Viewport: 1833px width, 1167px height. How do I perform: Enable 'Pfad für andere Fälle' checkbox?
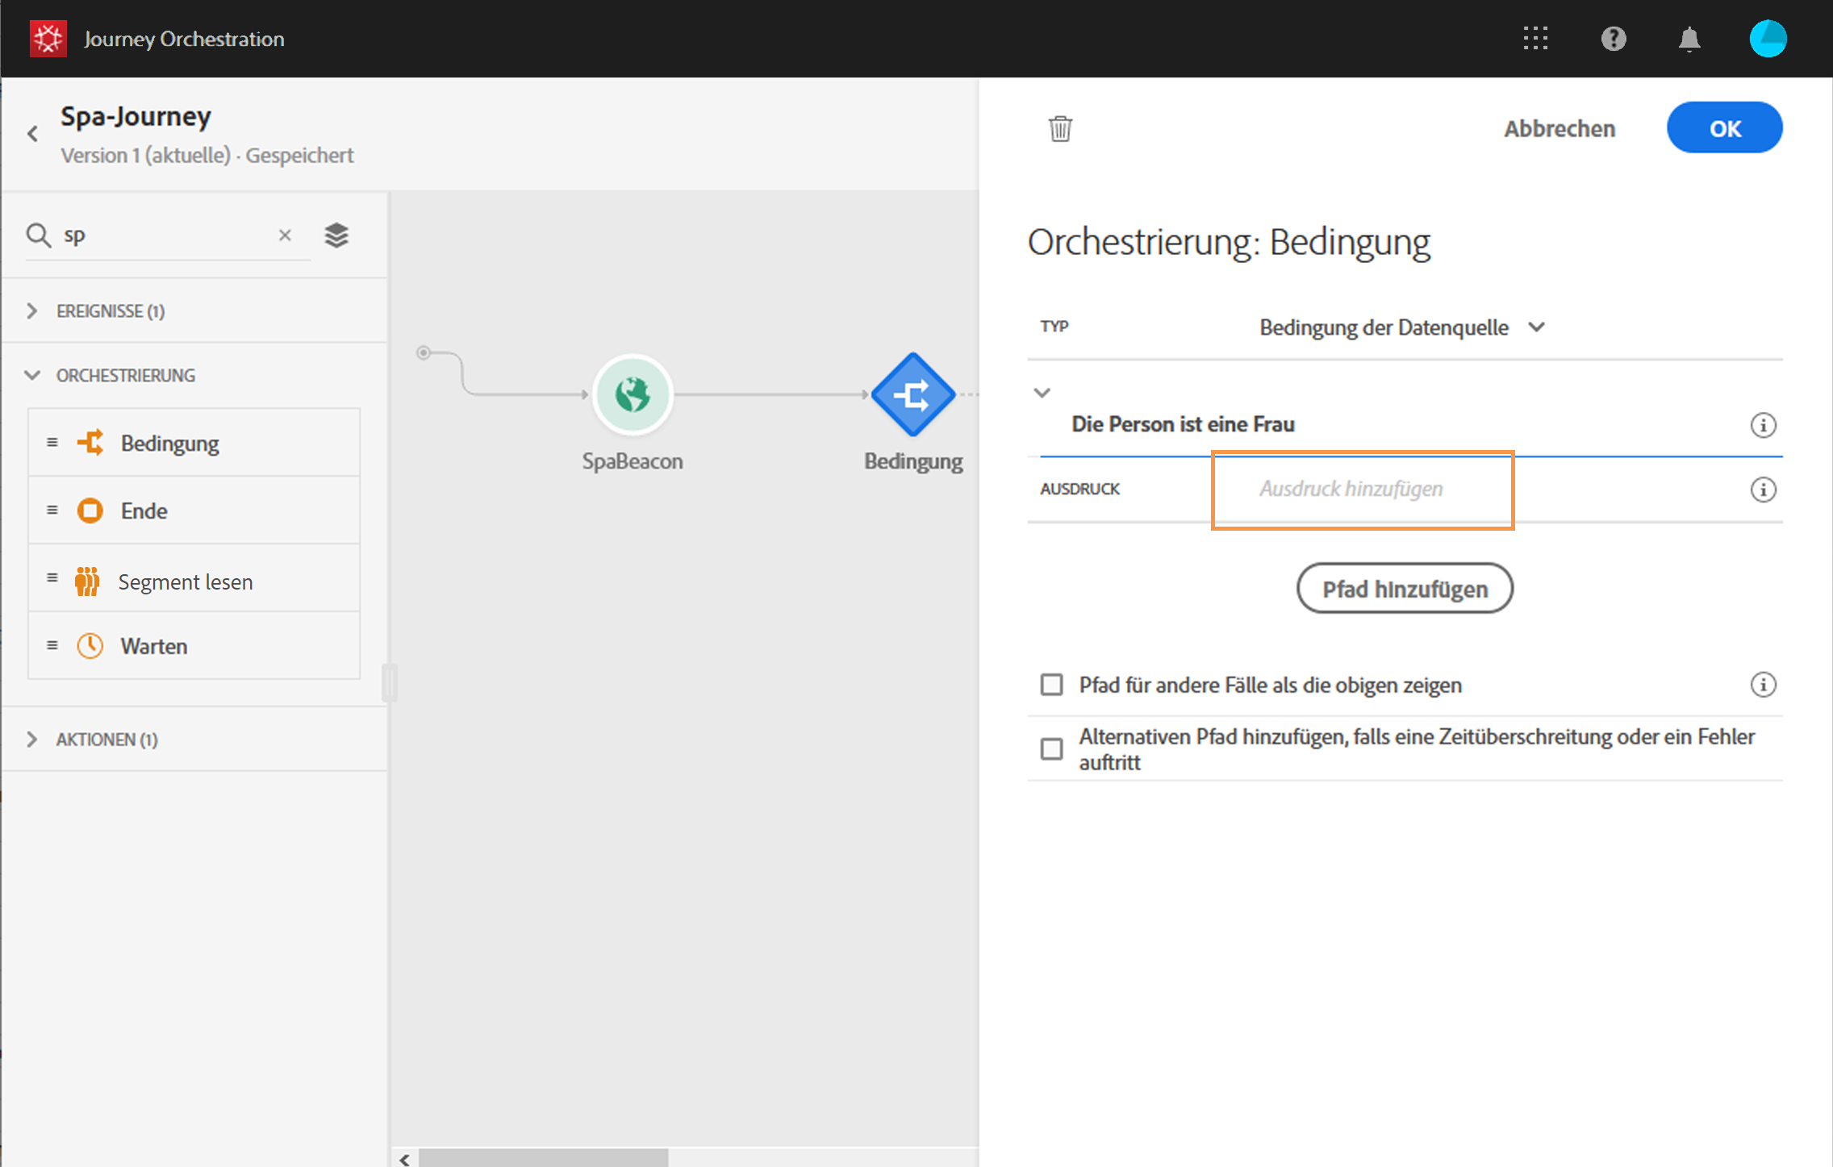click(1051, 685)
